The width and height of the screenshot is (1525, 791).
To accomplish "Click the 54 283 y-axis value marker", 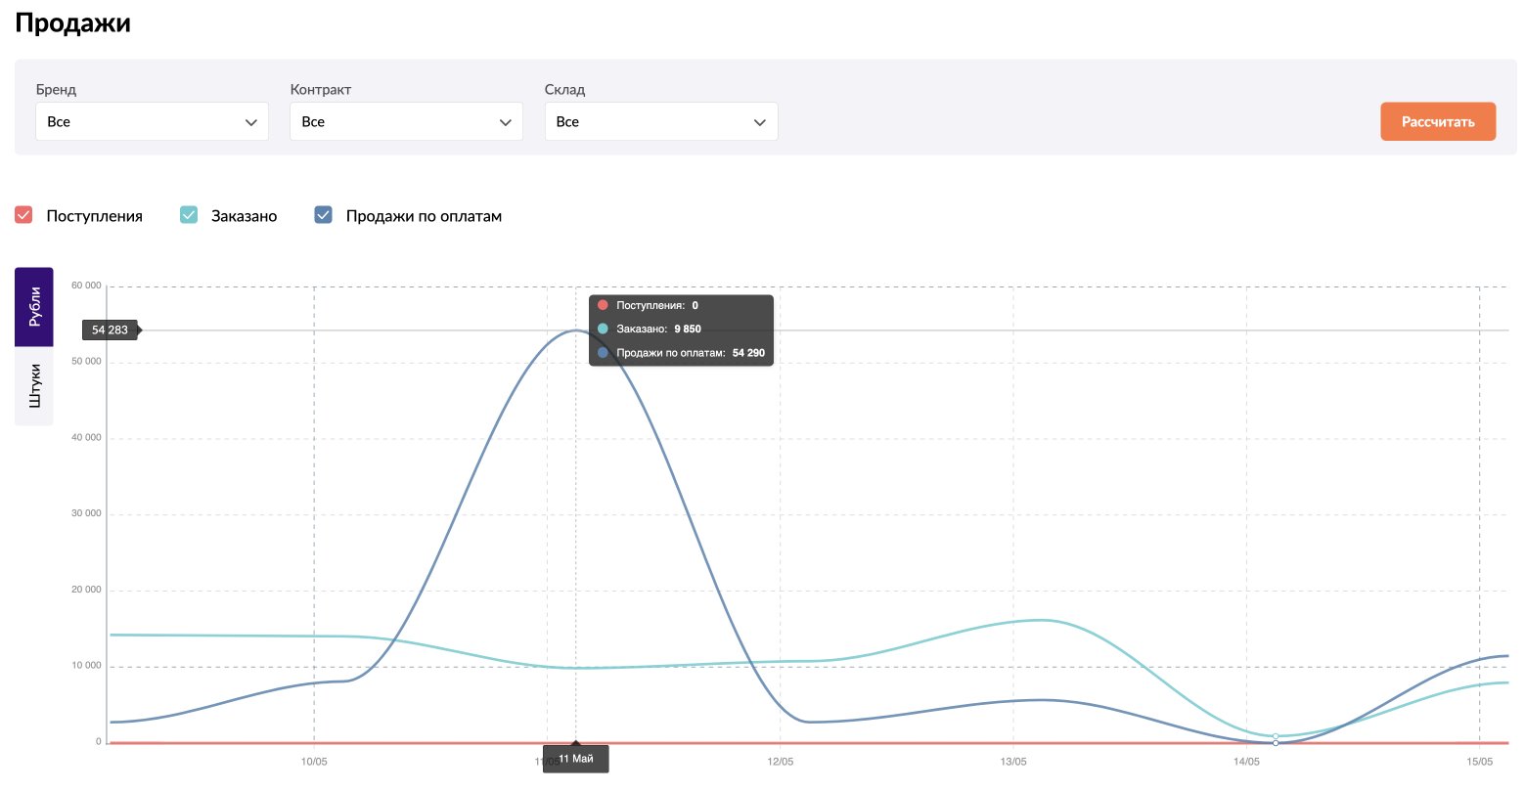I will pos(111,330).
